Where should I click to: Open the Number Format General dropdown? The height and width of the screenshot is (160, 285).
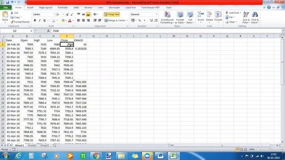(156, 14)
